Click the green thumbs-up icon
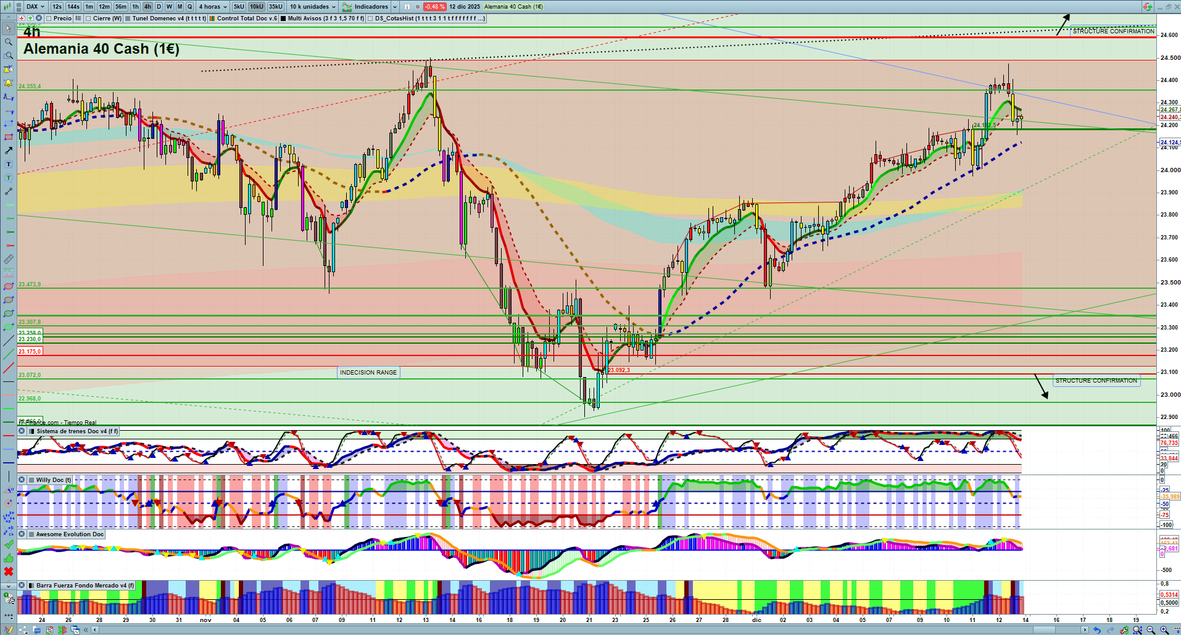This screenshot has width=1181, height=635. (x=9, y=558)
